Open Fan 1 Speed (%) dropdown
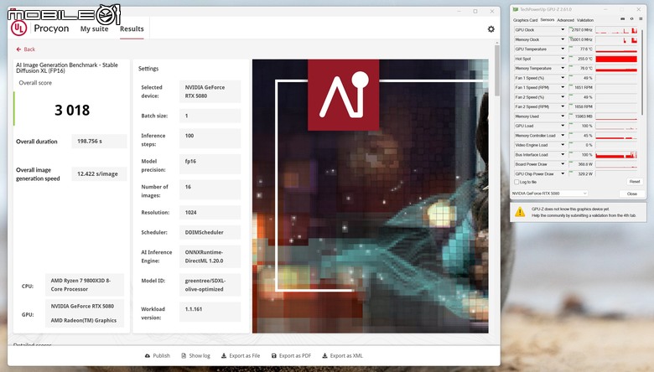The image size is (654, 372). (x=563, y=78)
